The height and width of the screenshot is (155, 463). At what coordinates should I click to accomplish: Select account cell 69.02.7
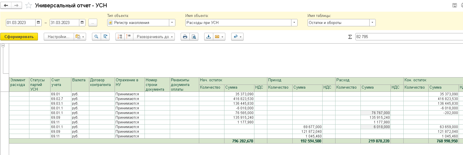pyautogui.click(x=61, y=99)
